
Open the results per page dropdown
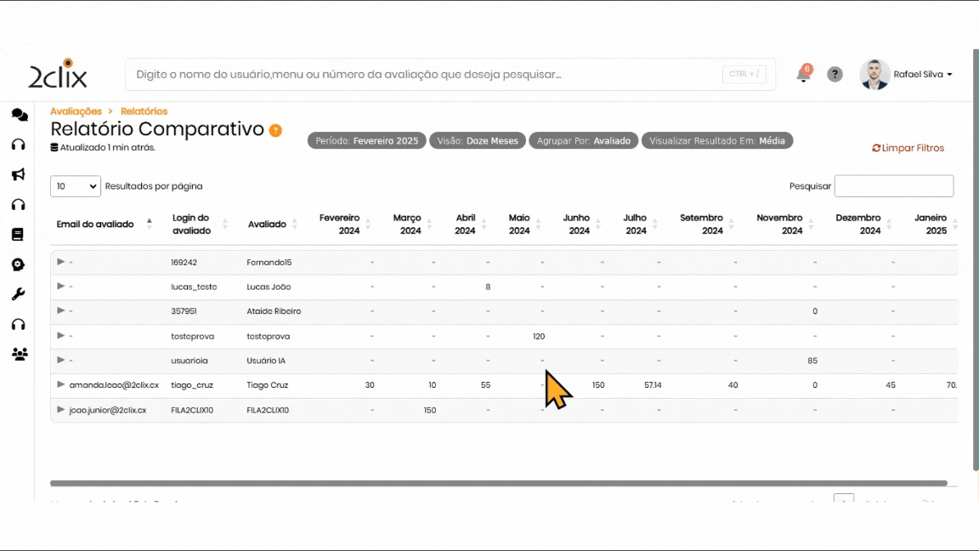(76, 186)
